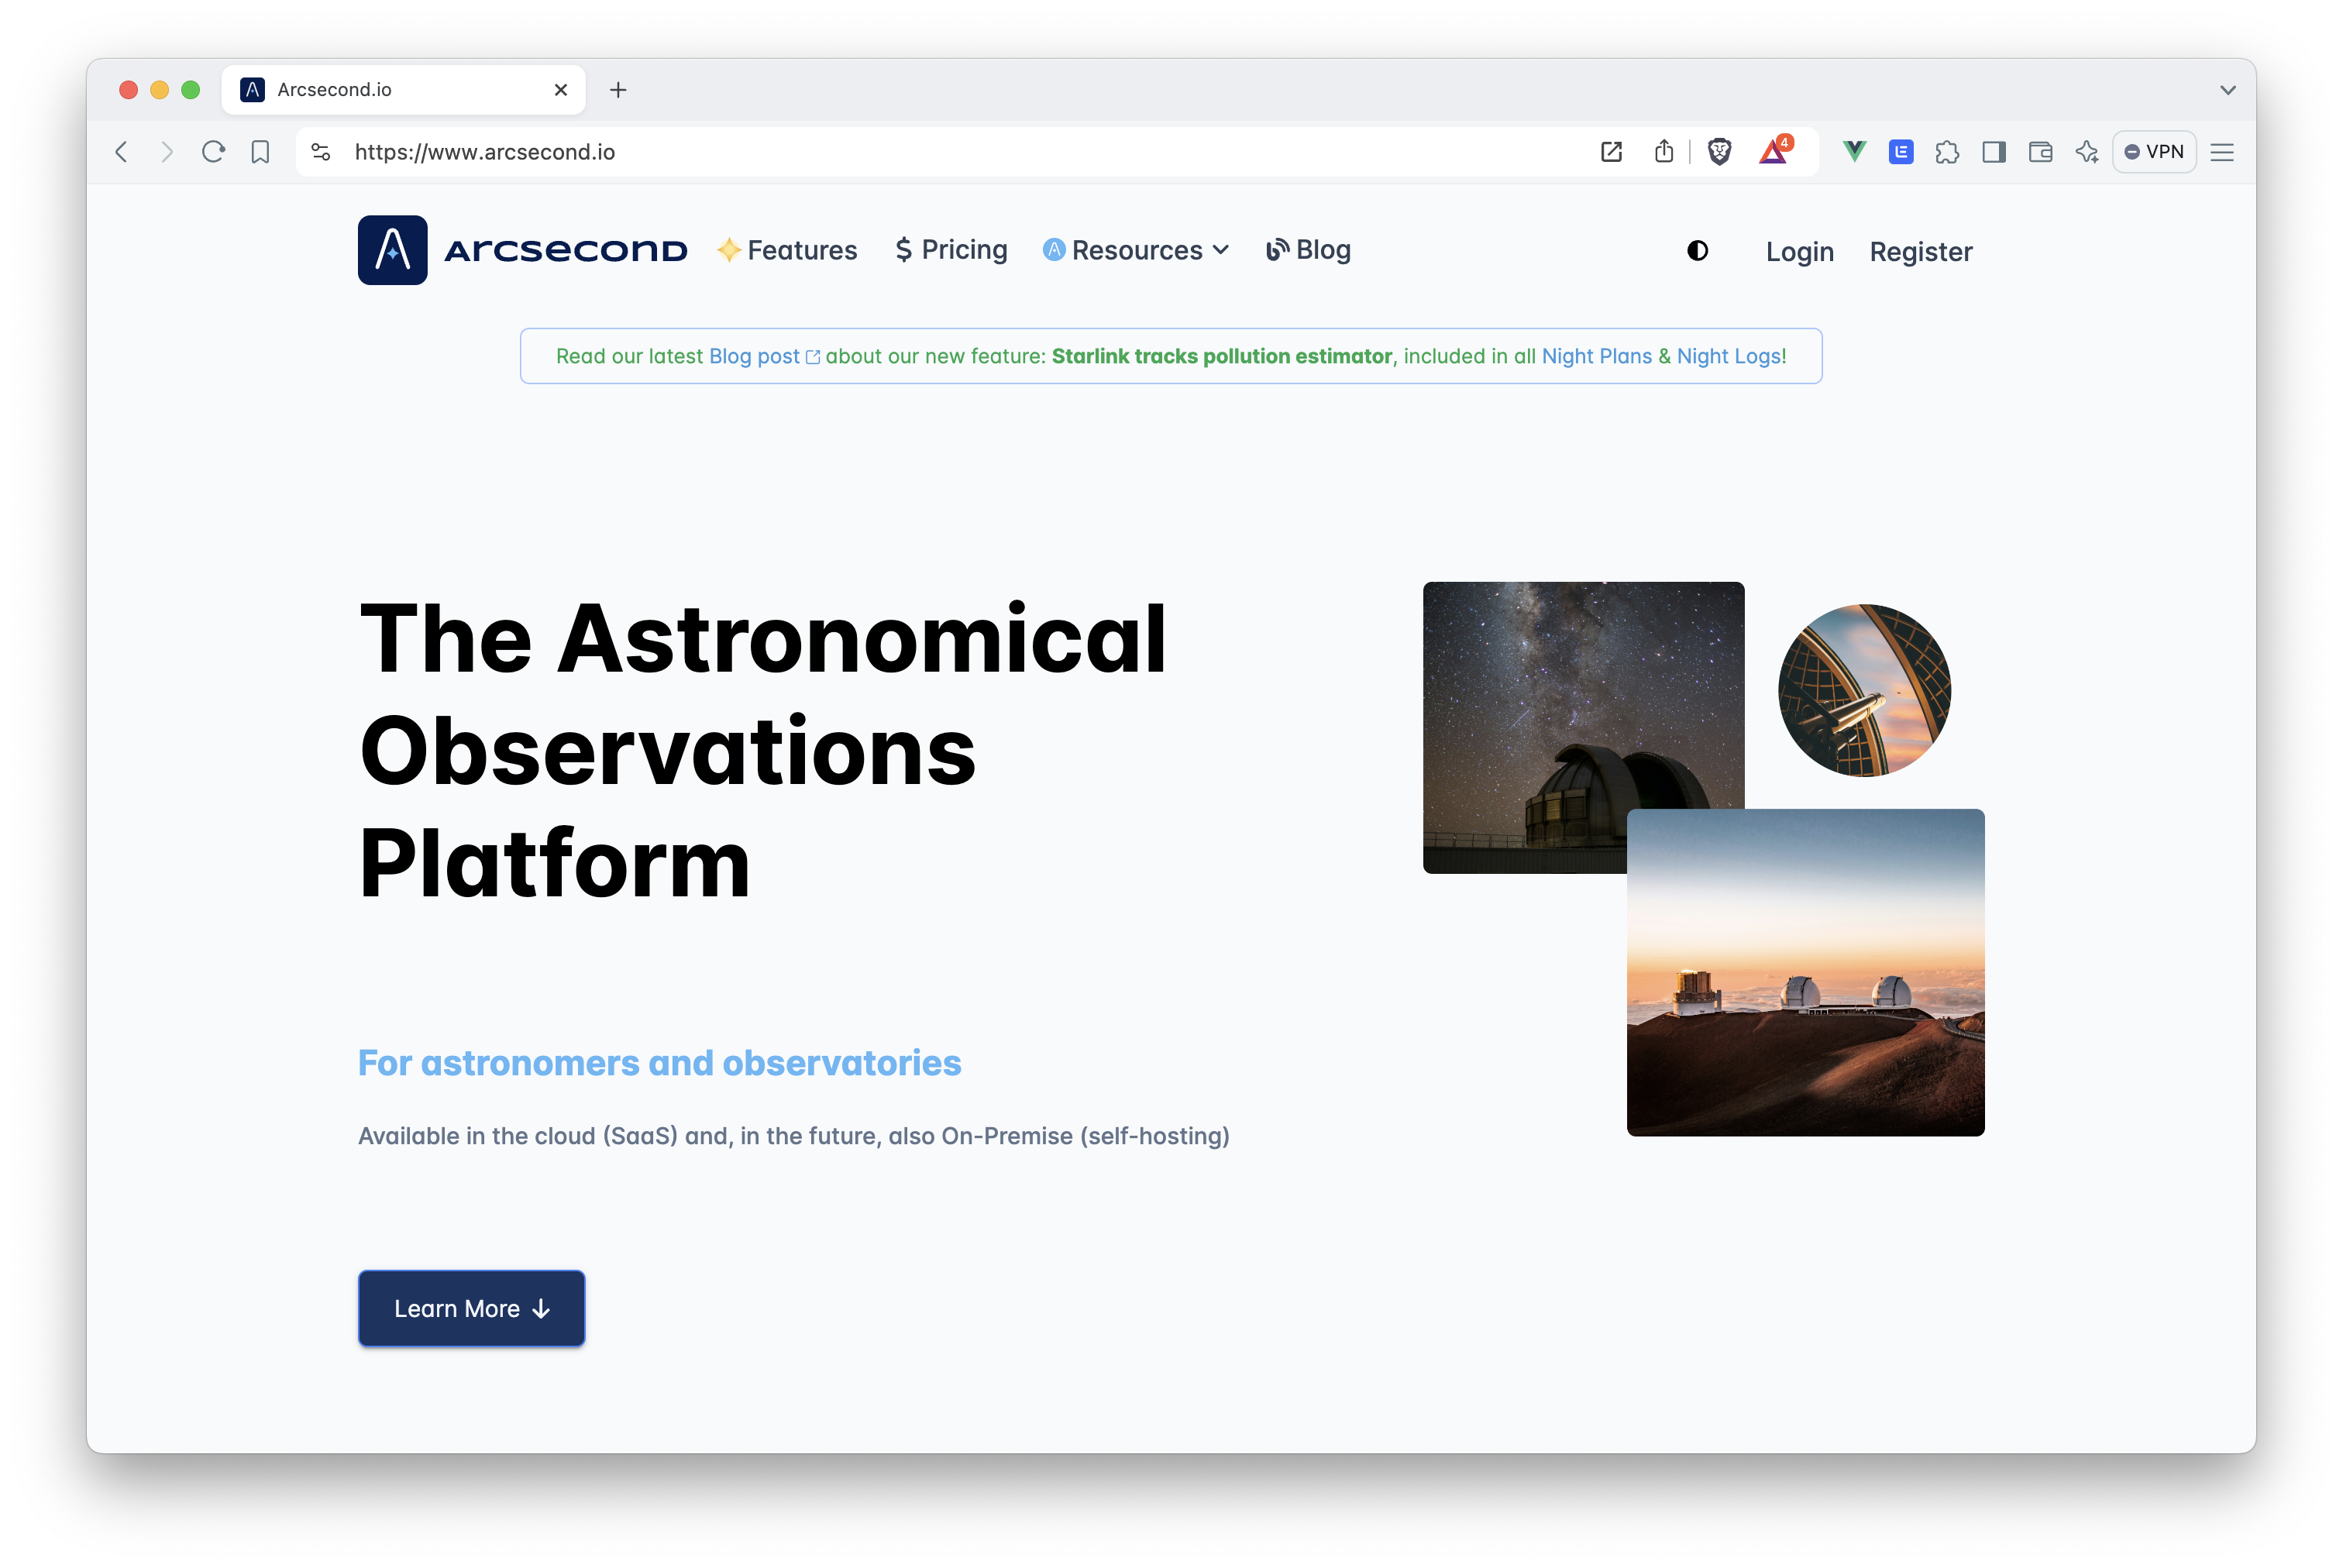Click the Vue devtools extension icon
2343x1568 pixels.
pyautogui.click(x=1854, y=152)
